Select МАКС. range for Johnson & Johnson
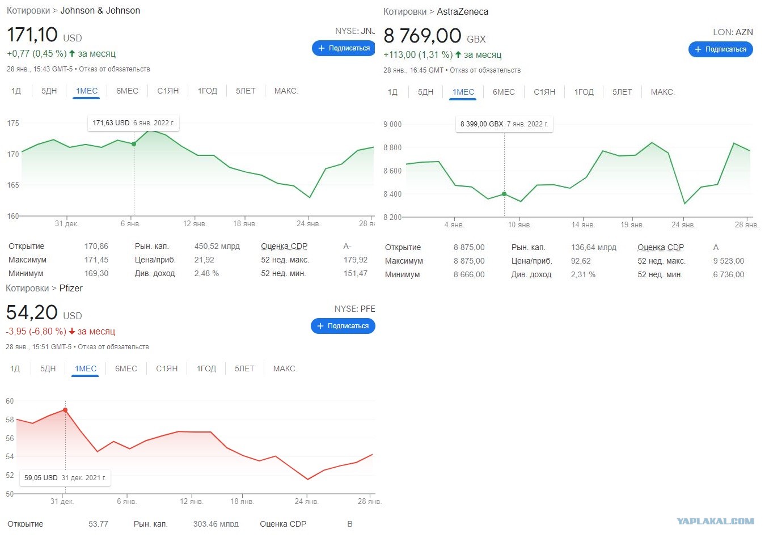769x538 pixels. 286,91
